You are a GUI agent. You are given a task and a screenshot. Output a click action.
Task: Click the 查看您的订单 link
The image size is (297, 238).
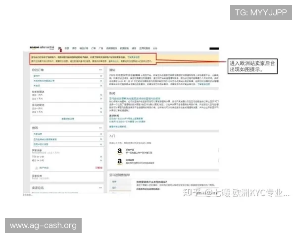(x=68, y=119)
